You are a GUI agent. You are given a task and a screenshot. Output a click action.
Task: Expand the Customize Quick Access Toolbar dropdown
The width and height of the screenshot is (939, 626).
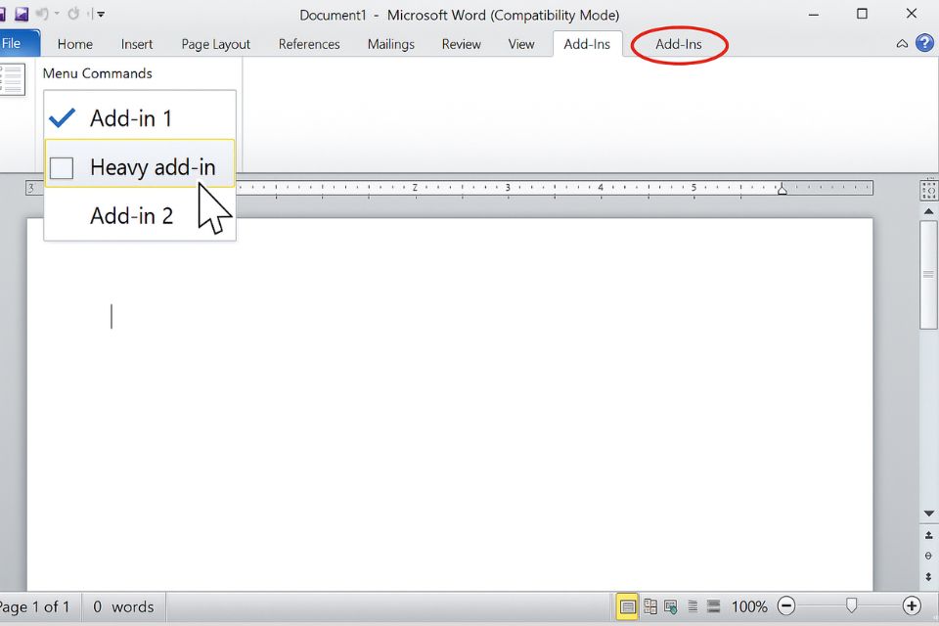pyautogui.click(x=101, y=15)
